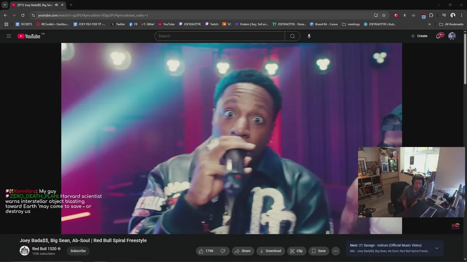Open media controls icon in Chrome toolbar

point(444,15)
